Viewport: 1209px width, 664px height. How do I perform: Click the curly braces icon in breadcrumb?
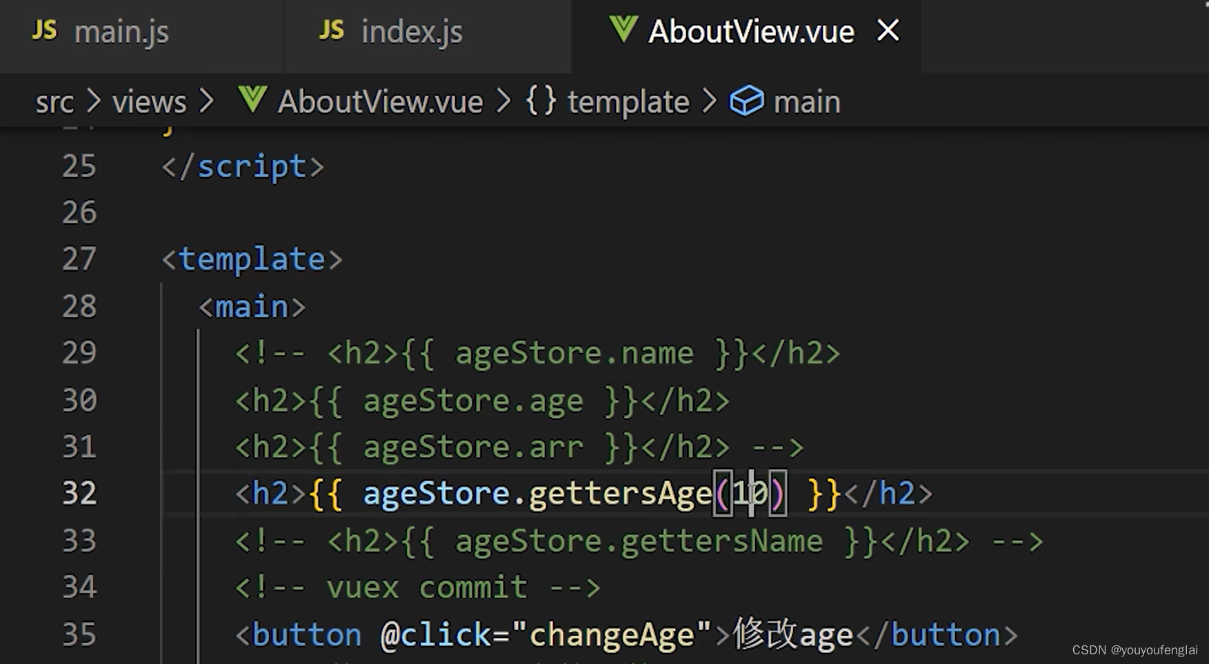coord(541,101)
